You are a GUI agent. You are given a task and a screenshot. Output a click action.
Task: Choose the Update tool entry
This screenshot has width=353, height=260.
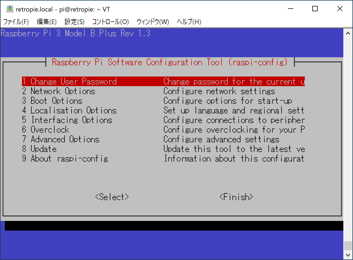43,149
